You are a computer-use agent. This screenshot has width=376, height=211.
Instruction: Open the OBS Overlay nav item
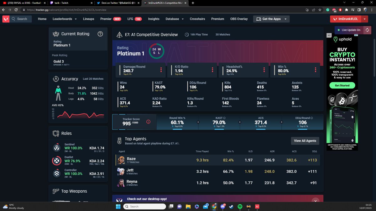[239, 19]
